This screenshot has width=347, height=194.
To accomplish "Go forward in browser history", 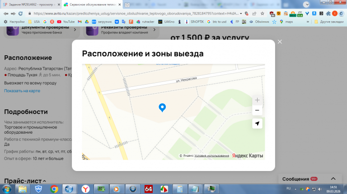I will pos(13,14).
